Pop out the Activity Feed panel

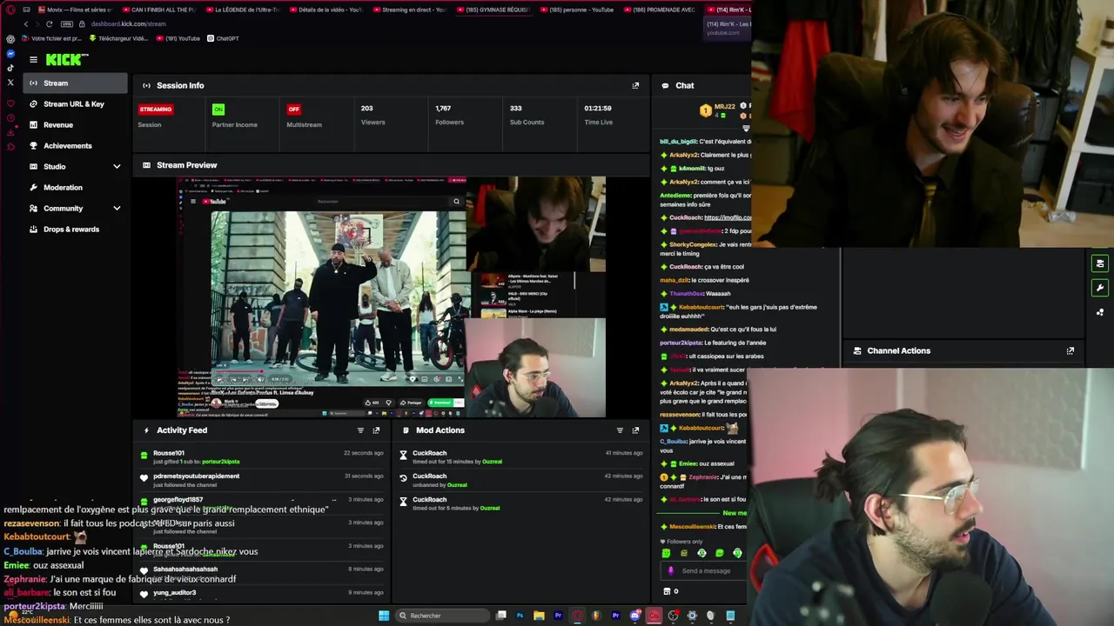(376, 430)
